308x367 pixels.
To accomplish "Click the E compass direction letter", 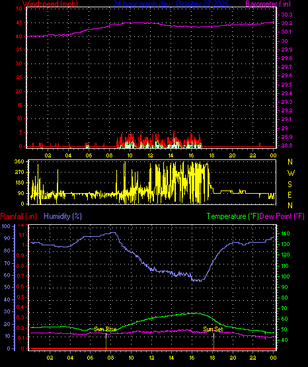I will (x=289, y=194).
